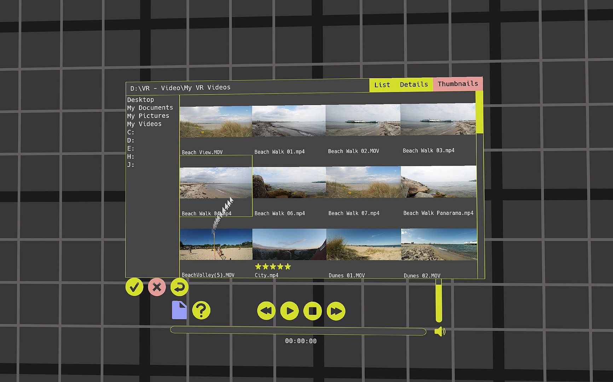Click the file browser vertical scrollbar
Viewport: 613px width, 382px height.
click(x=479, y=112)
